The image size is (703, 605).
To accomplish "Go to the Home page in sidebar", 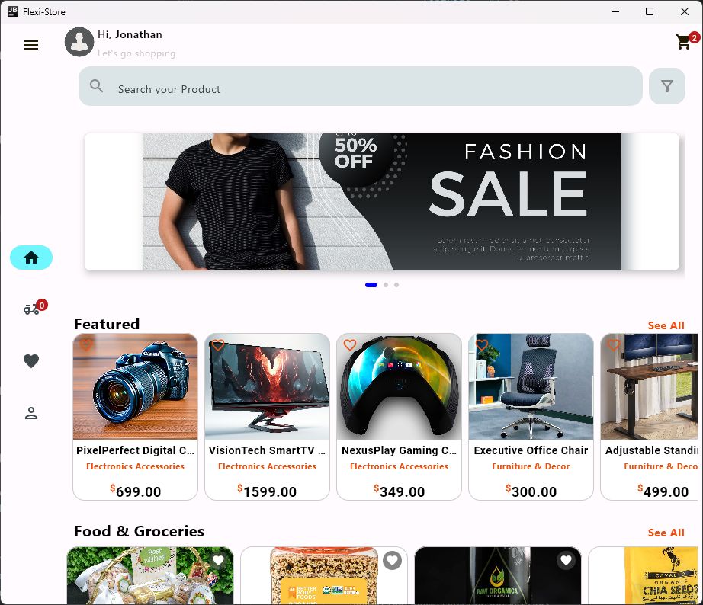I will point(31,258).
